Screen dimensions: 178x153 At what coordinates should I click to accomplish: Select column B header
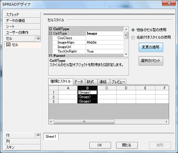pos(87,88)
